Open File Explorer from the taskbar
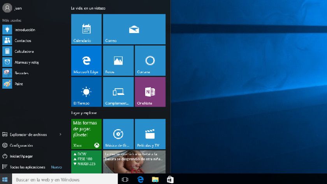Image resolution: width=327 pixels, height=184 pixels. [x=155, y=179]
